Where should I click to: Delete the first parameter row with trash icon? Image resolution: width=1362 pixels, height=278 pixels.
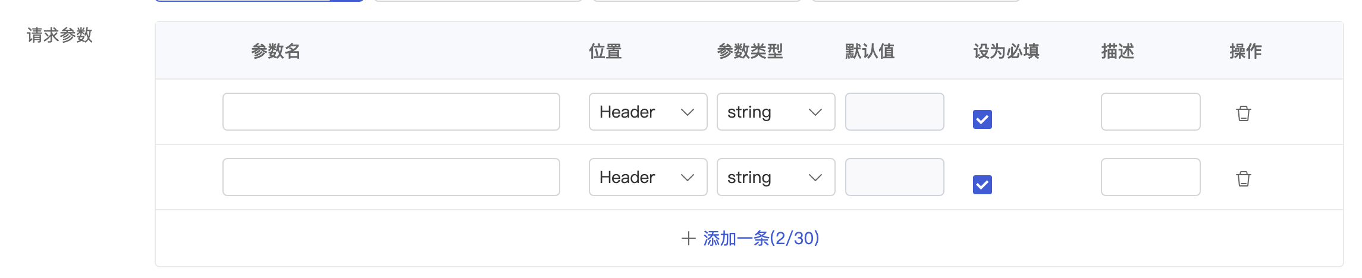1243,113
